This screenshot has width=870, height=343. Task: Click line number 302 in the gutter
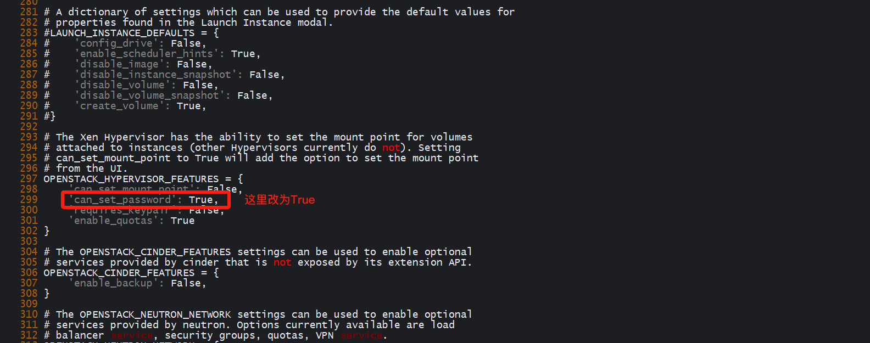pos(29,231)
